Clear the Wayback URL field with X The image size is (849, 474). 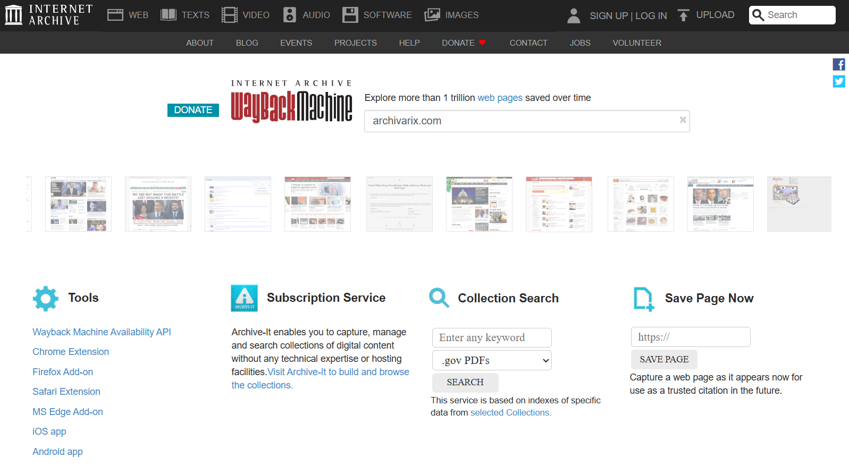[683, 120]
